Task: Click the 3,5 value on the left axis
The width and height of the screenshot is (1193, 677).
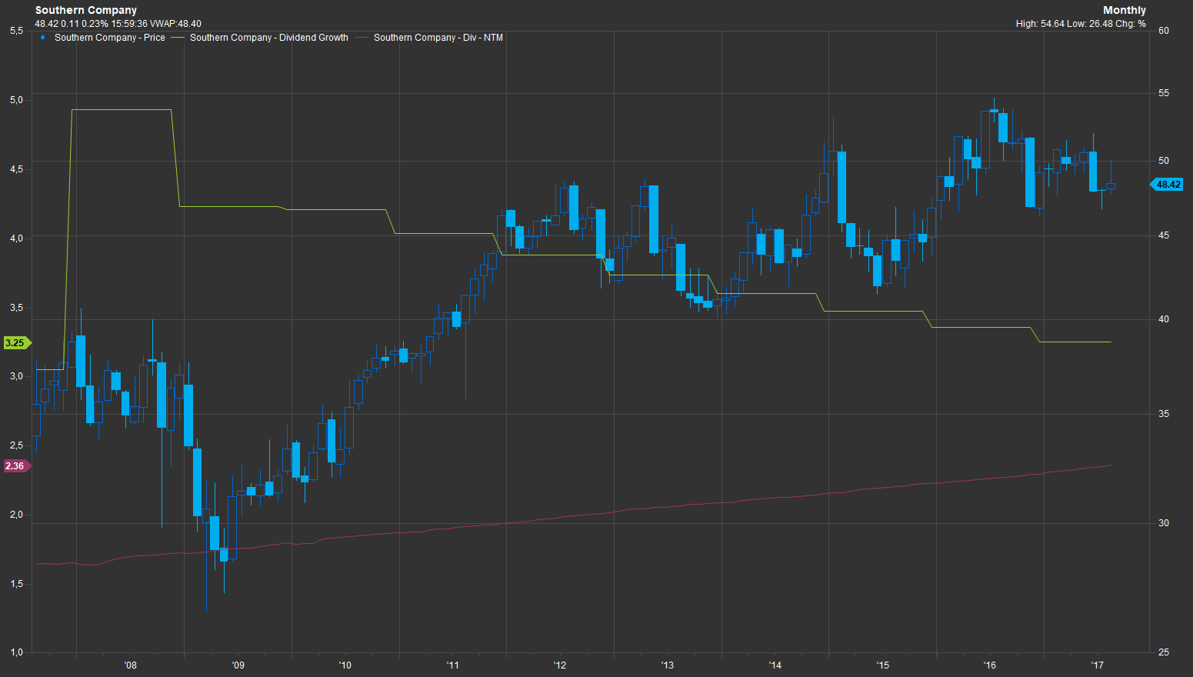Action: click(x=16, y=308)
